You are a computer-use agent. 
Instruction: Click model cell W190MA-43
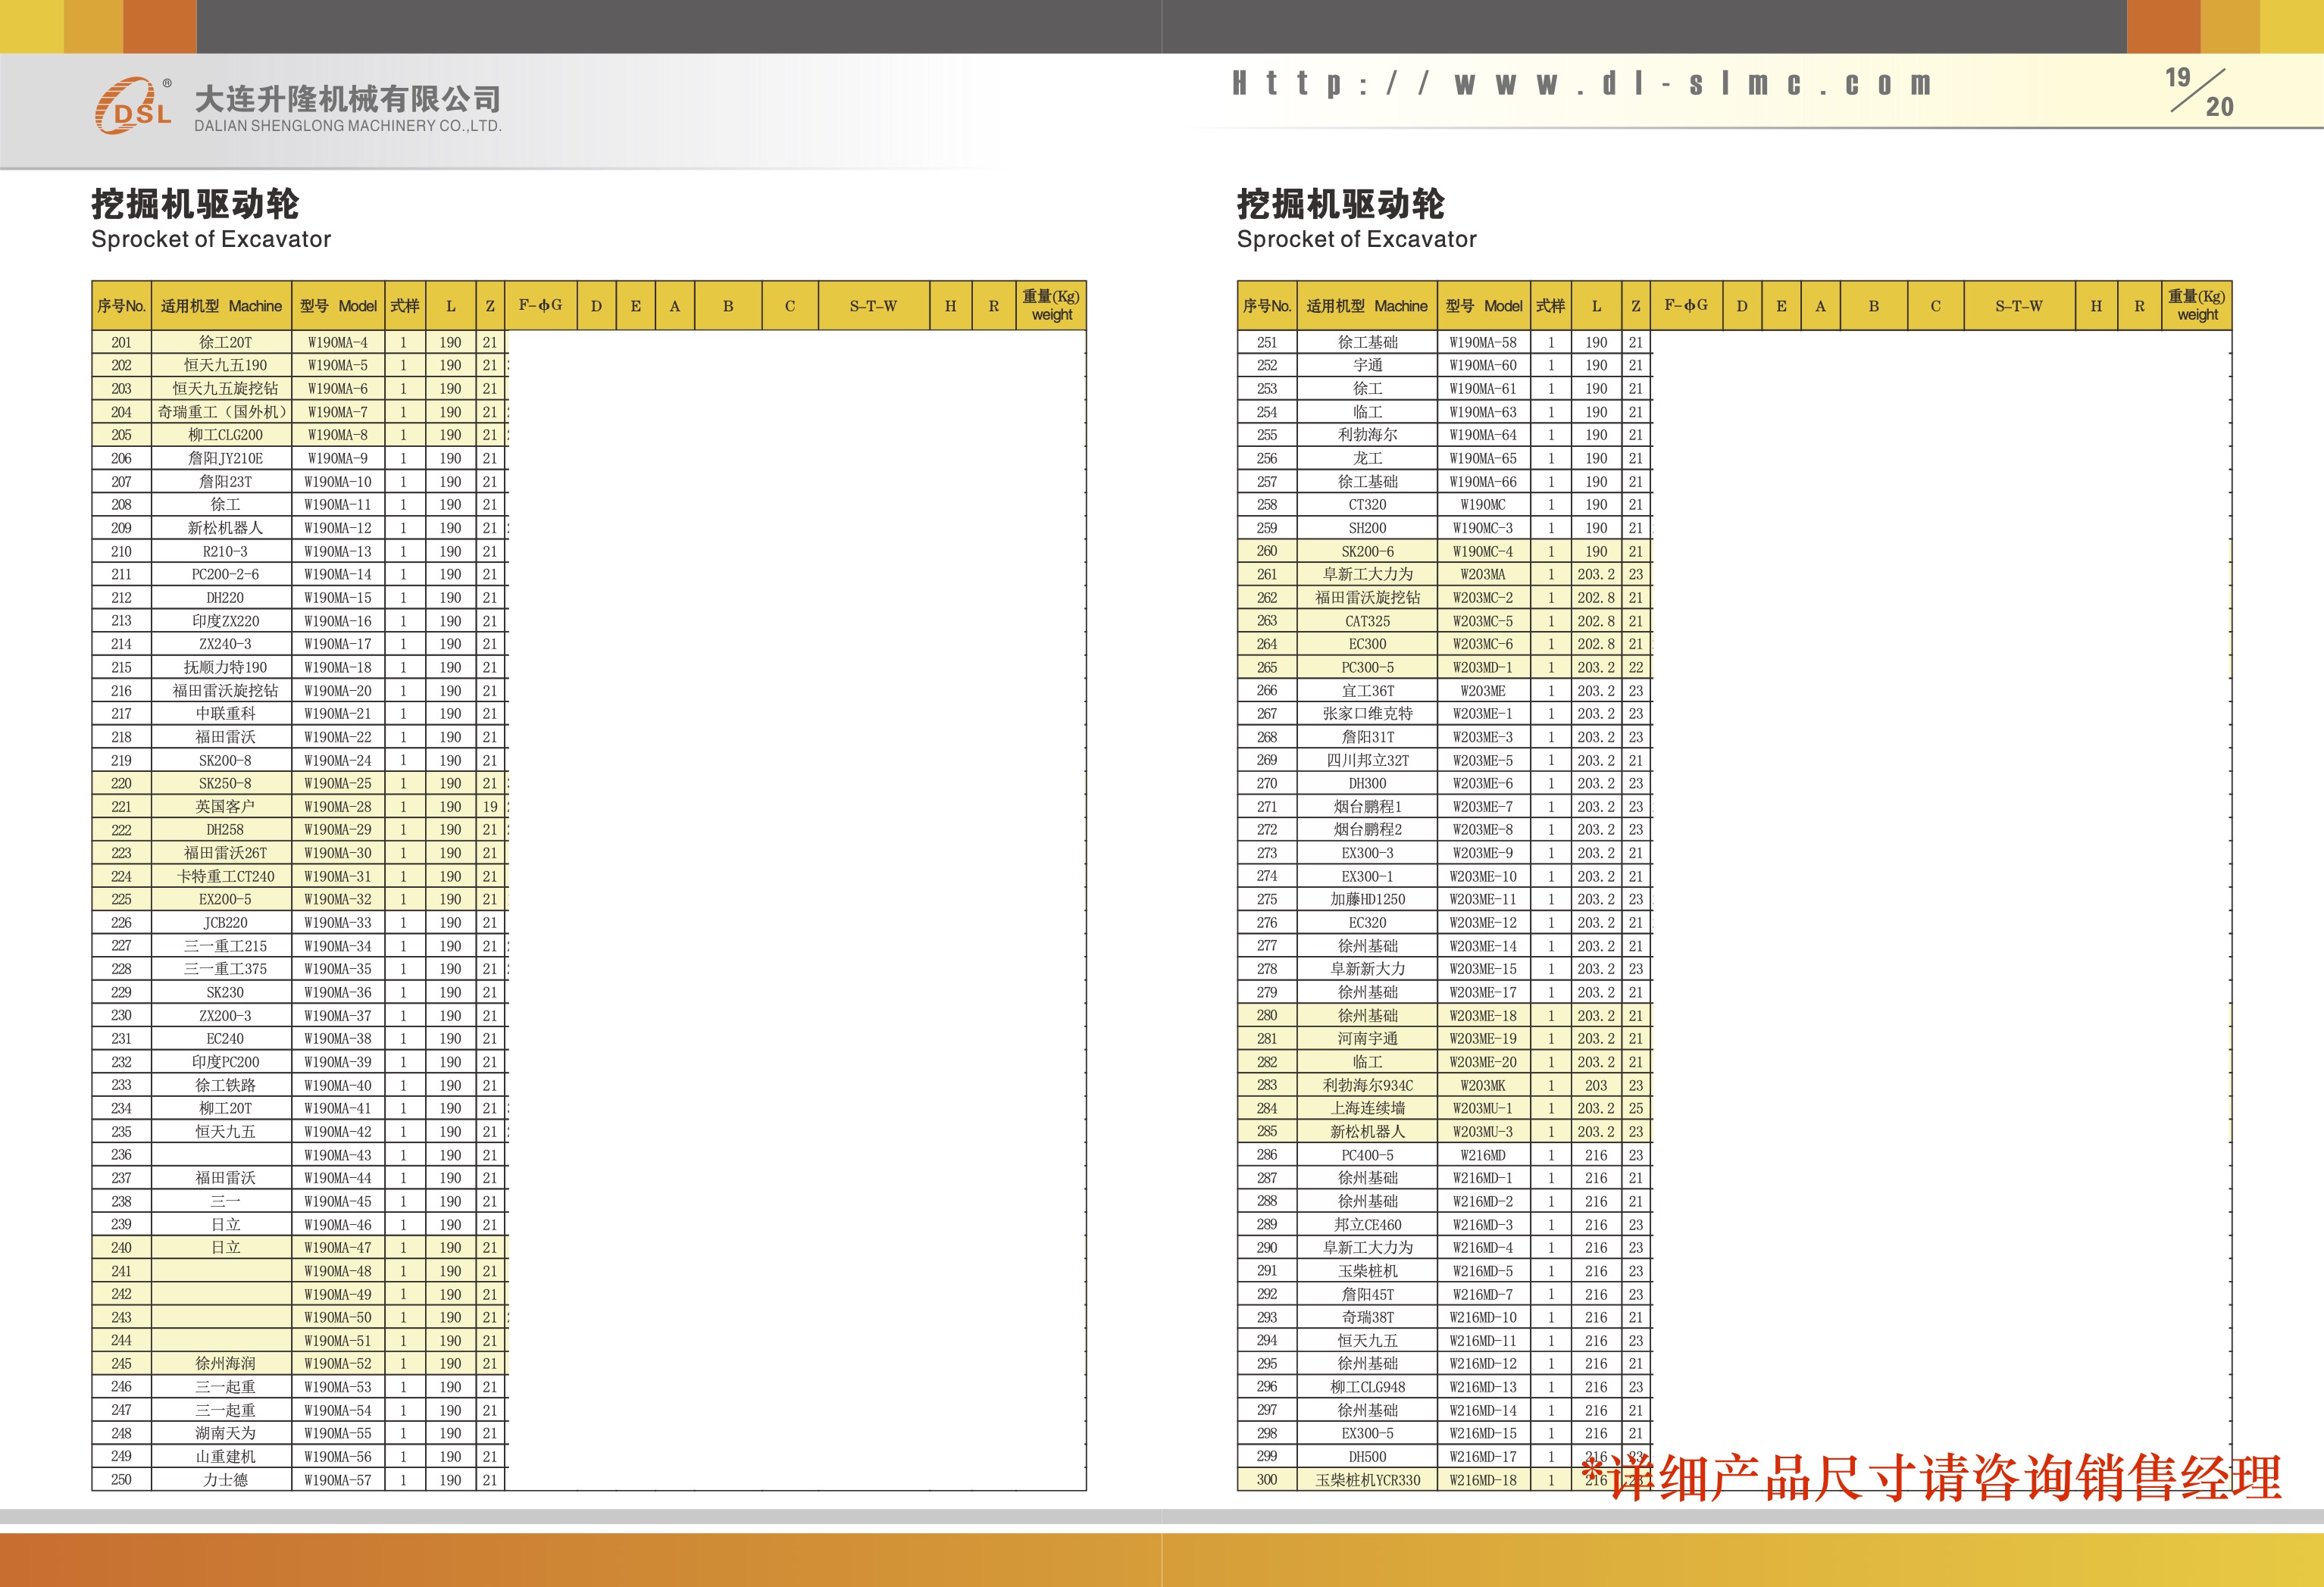(338, 1155)
